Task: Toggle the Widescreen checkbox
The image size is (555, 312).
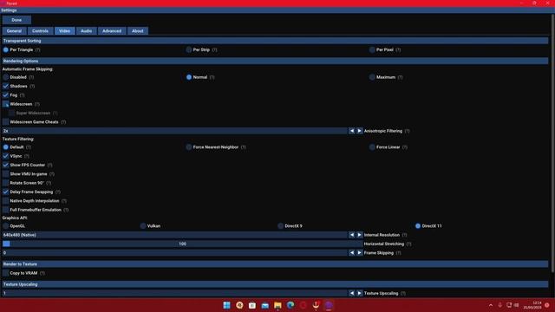Action: (x=6, y=104)
